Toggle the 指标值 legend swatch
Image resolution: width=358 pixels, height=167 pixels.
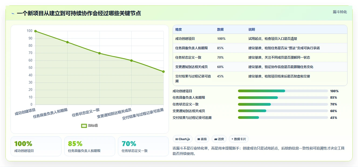(84, 126)
